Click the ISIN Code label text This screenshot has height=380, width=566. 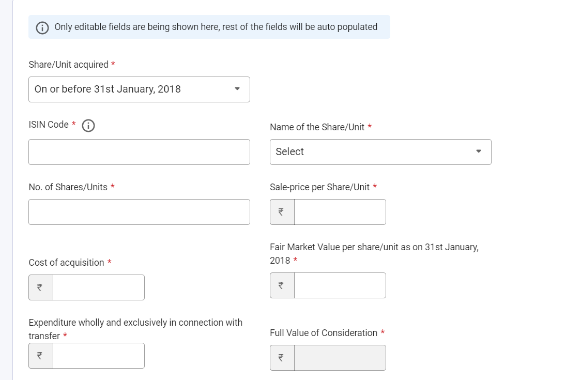(49, 125)
